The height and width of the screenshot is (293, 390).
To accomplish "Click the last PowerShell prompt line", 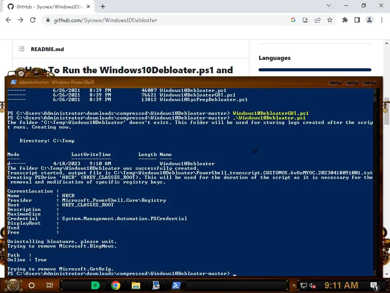I will point(121,274).
